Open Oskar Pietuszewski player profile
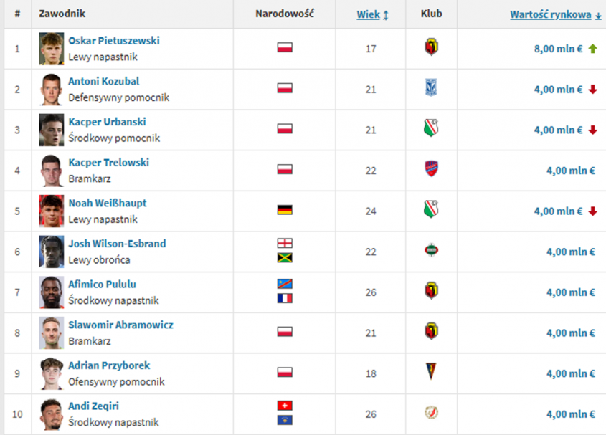606x435 pixels. tap(113, 41)
